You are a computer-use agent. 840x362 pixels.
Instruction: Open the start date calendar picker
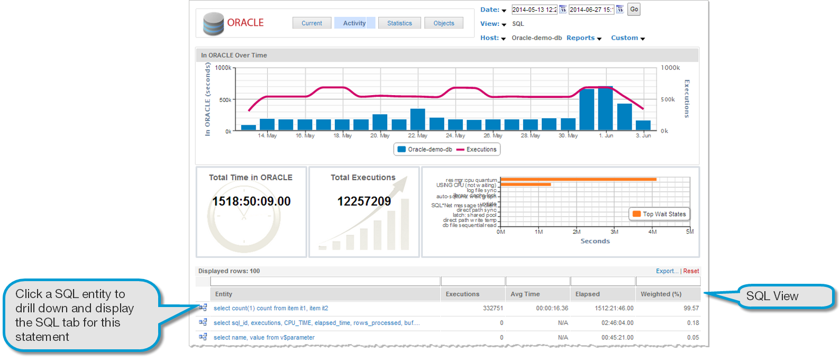click(x=563, y=10)
